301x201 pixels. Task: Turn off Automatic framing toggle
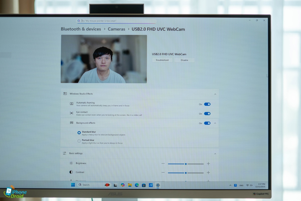click(x=207, y=104)
